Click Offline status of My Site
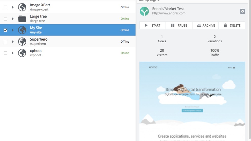Screen dimensions: 251x141 125,30
